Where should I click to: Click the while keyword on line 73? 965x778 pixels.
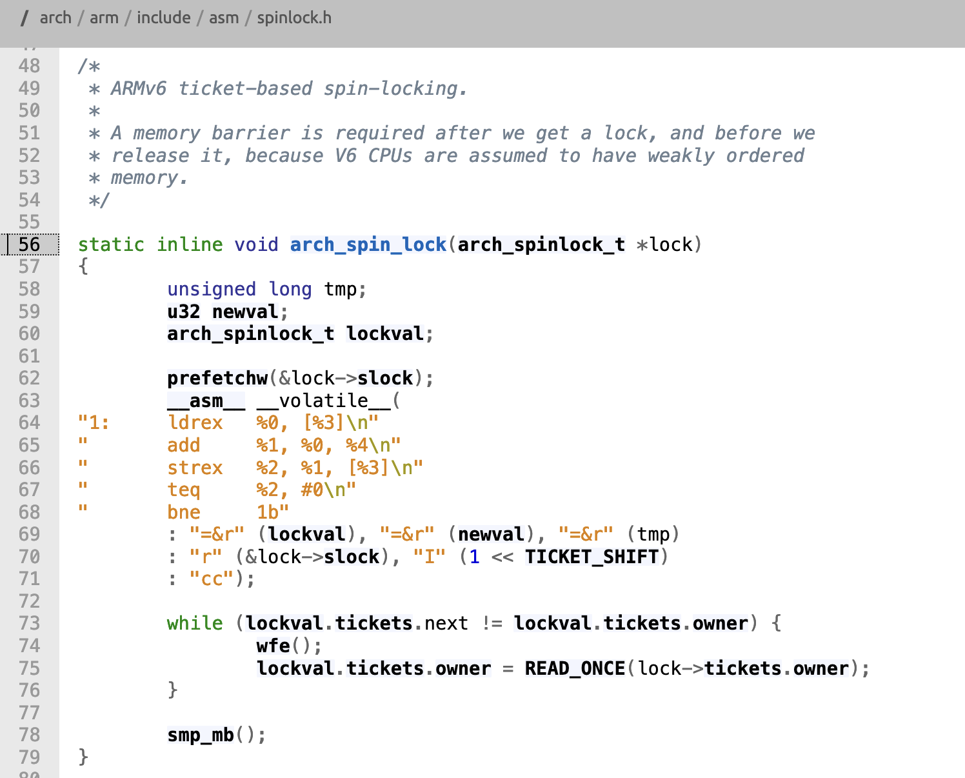pos(195,623)
